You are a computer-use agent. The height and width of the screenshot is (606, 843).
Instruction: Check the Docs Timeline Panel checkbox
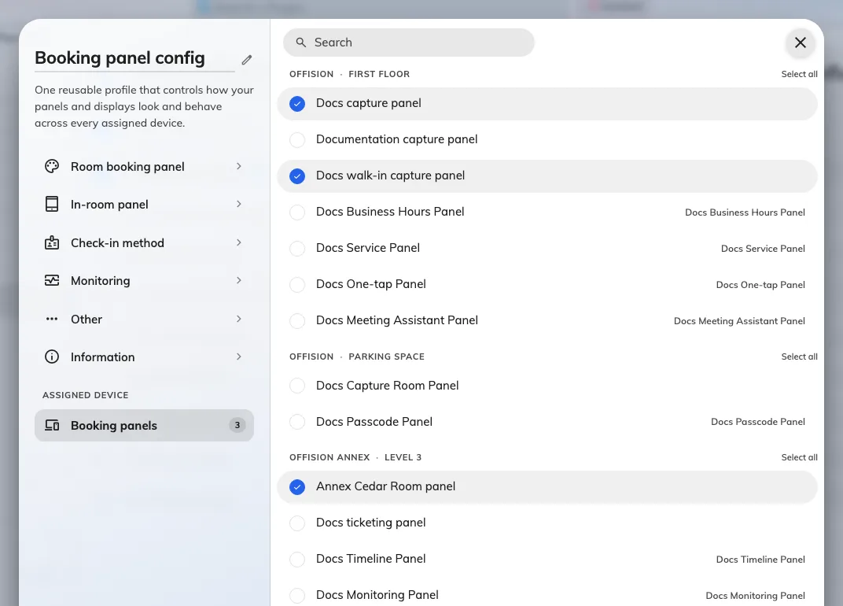tap(297, 560)
